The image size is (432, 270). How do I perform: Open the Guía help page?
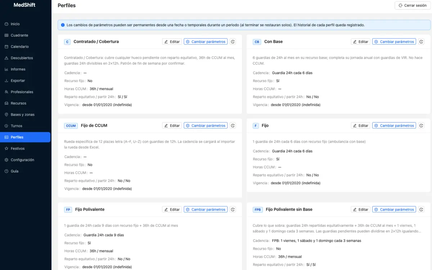tap(25, 171)
